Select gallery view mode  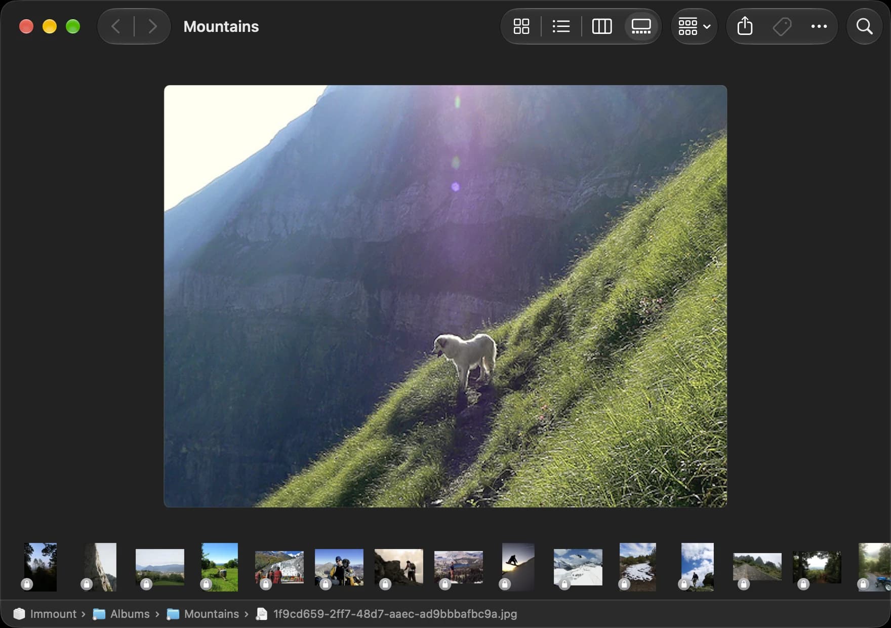tap(641, 26)
